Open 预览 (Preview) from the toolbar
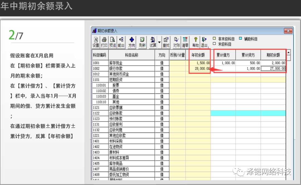This screenshot has height=185, width=301. pos(113,42)
